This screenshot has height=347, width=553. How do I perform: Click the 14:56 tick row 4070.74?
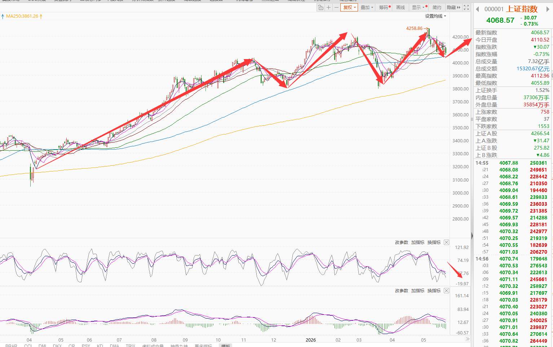(x=512, y=259)
